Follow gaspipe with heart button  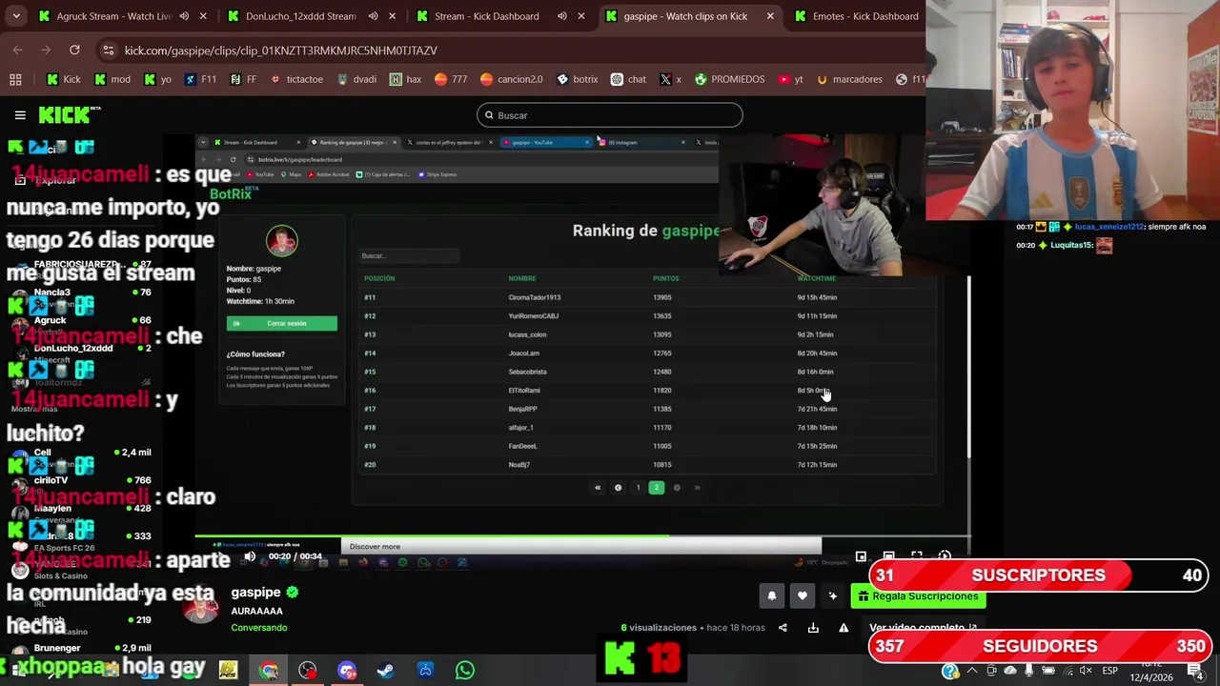click(803, 596)
